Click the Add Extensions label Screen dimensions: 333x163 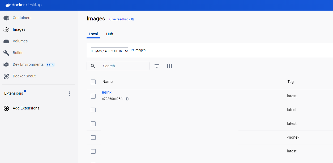click(26, 108)
